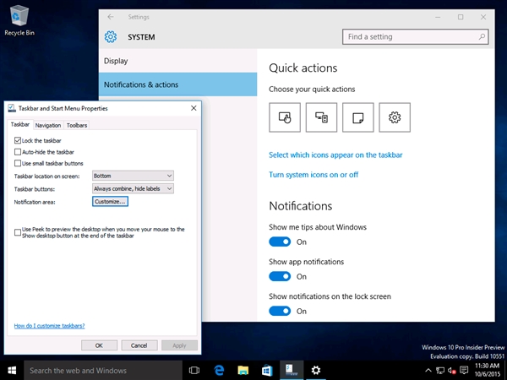This screenshot has height=380, width=507.
Task: Switch to the Toolbars tab
Action: coord(76,125)
